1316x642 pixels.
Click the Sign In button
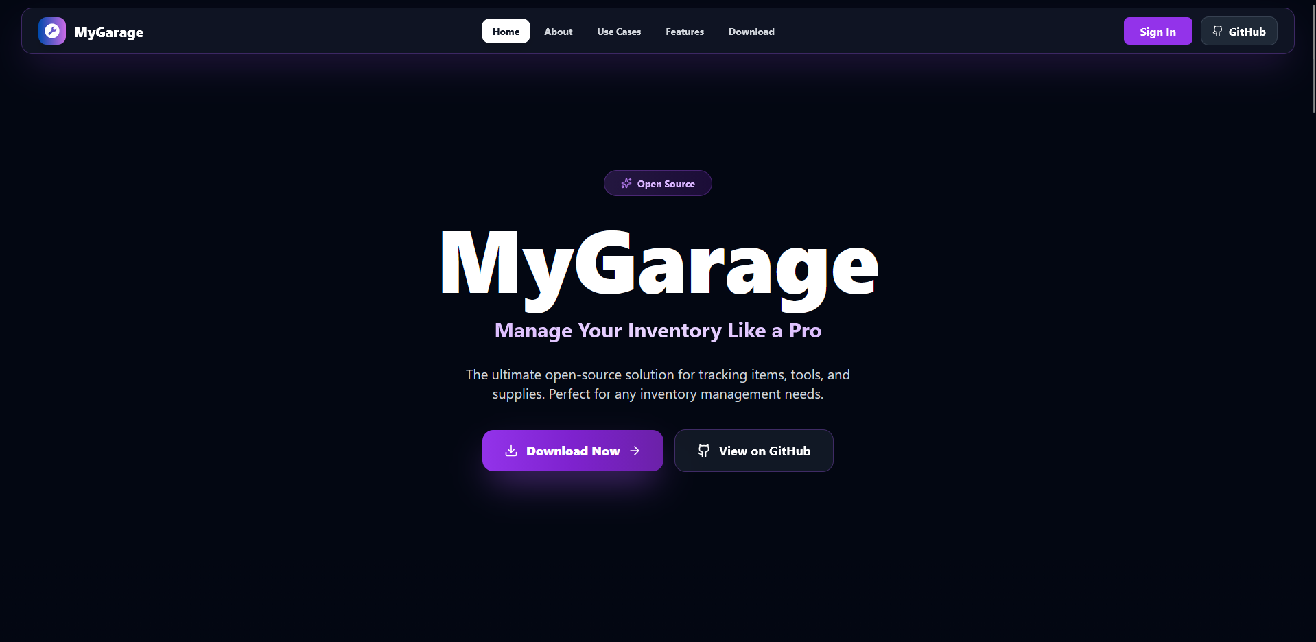1157,31
